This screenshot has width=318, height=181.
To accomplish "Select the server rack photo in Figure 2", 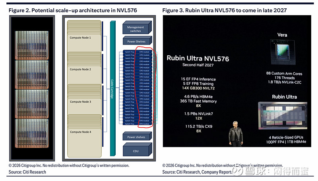I will pos(32,88).
